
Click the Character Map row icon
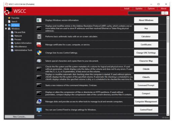click(x=39, y=61)
